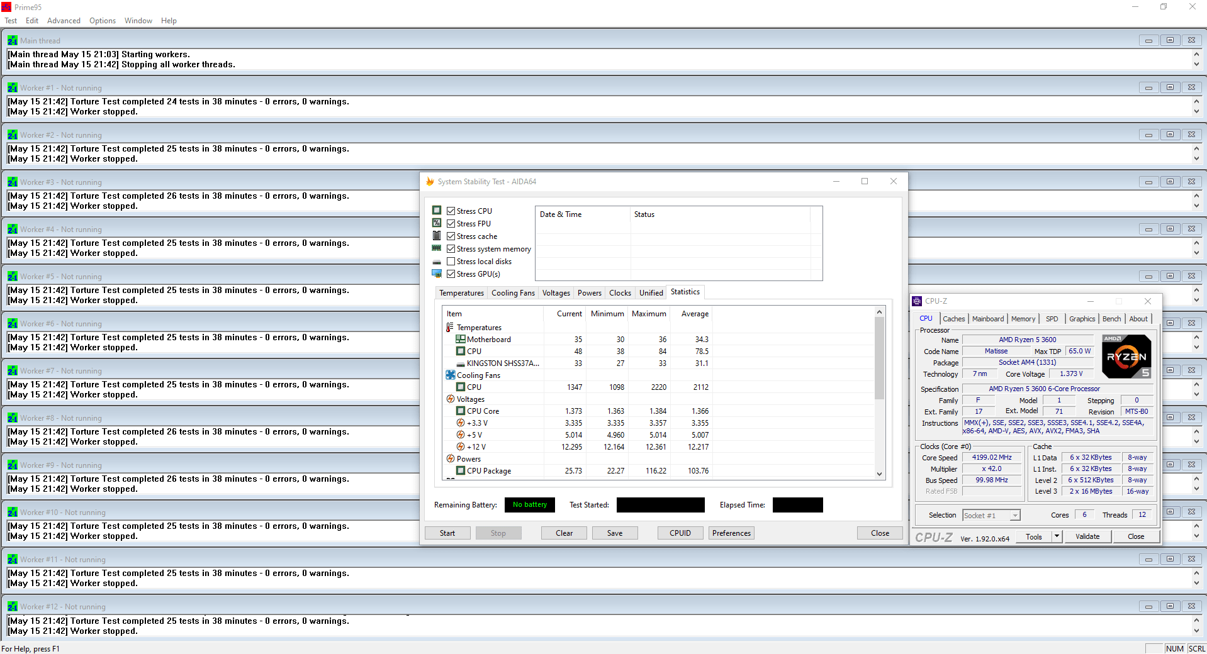Click the CPU-Z title bar icon
The height and width of the screenshot is (654, 1207).
[x=917, y=301]
